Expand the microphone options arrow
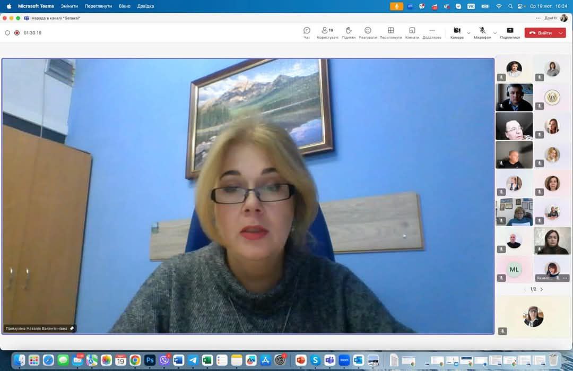 (495, 33)
